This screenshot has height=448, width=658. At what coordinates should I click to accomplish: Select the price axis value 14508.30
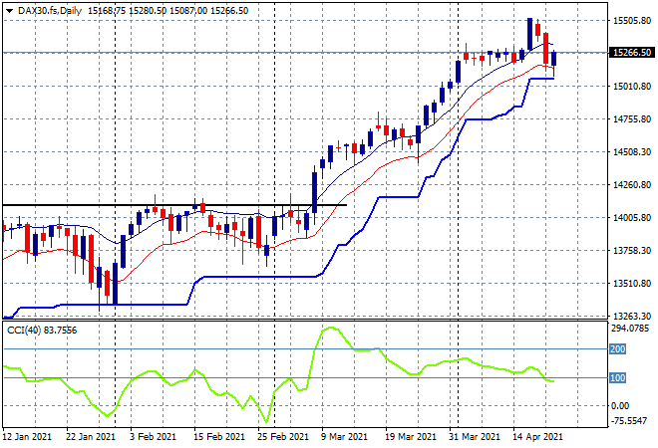pyautogui.click(x=631, y=151)
